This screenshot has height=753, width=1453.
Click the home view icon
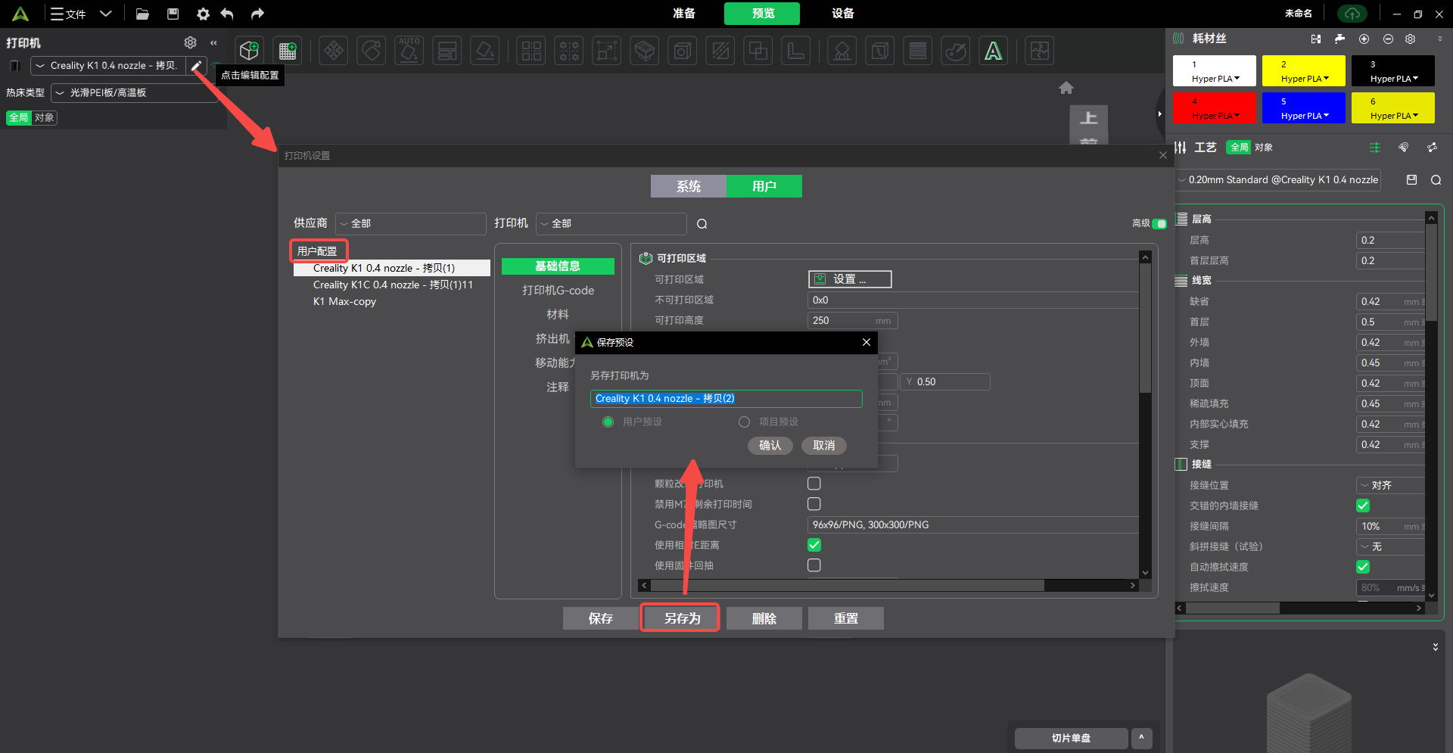pos(1066,88)
